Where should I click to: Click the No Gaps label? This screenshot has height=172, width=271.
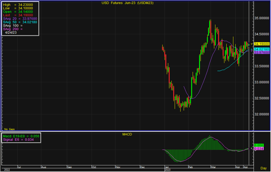point(8,129)
